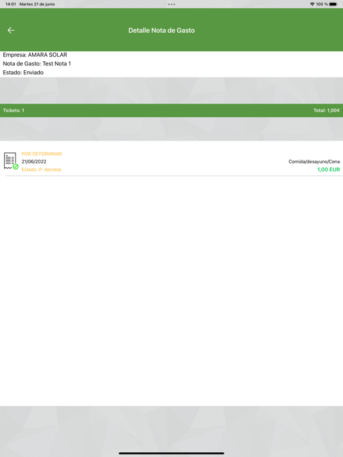Tap the 'Total: 1,00€' label
The width and height of the screenshot is (343, 457).
[x=327, y=111]
